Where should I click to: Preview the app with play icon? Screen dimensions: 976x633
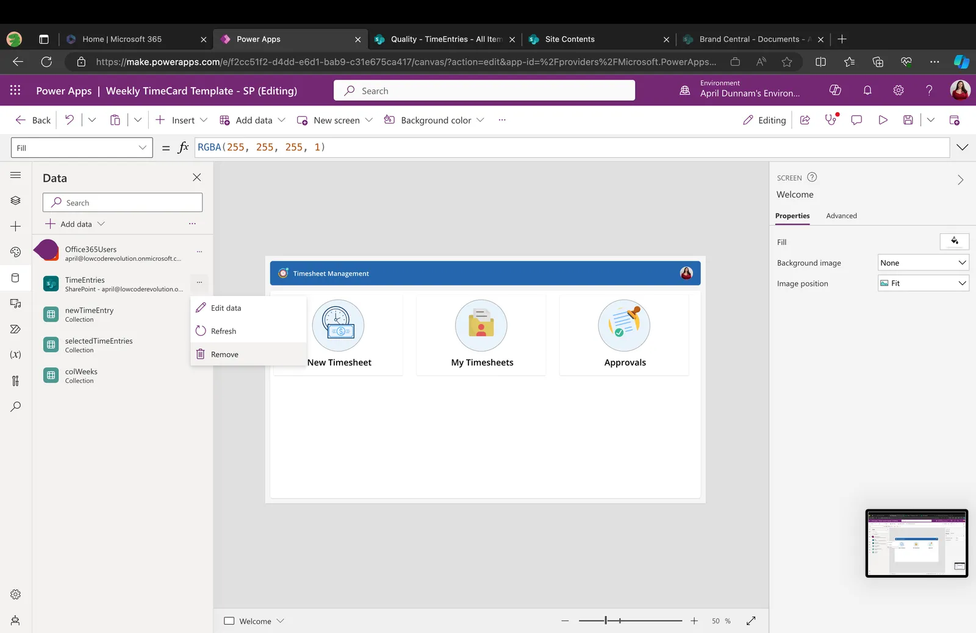pyautogui.click(x=883, y=120)
